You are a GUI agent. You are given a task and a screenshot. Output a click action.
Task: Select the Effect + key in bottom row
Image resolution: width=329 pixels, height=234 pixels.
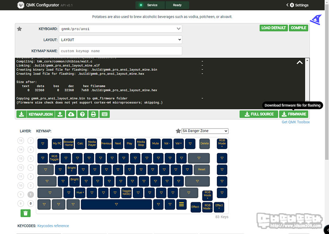point(219,207)
